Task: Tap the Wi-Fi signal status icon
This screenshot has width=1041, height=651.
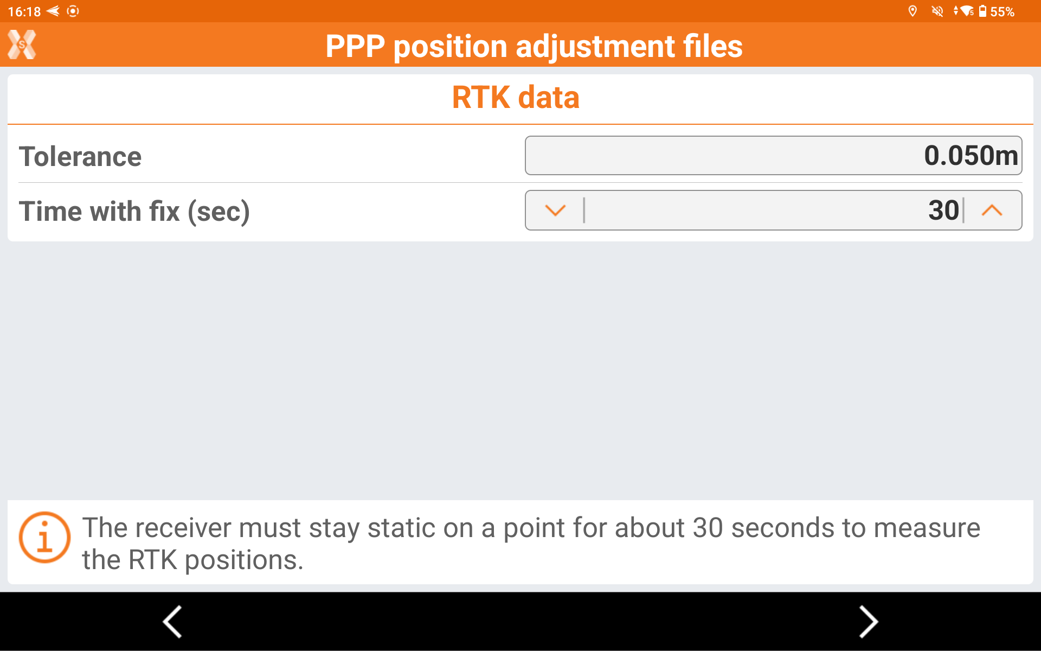Action: (966, 11)
